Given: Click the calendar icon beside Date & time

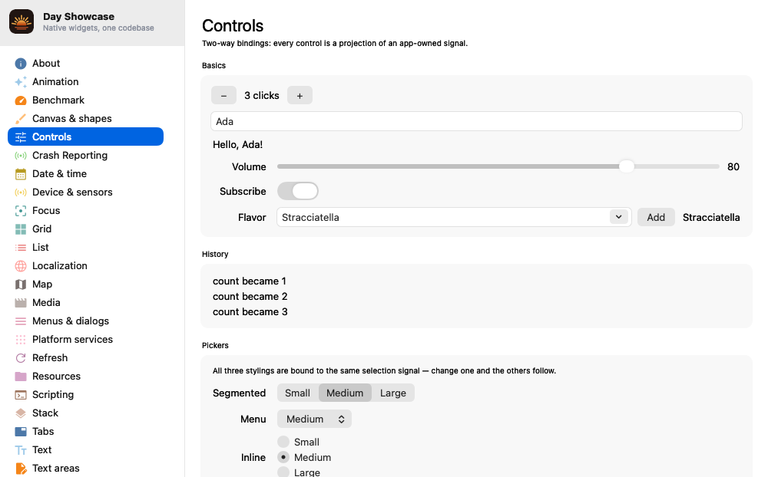Looking at the screenshot, I should (x=21, y=173).
